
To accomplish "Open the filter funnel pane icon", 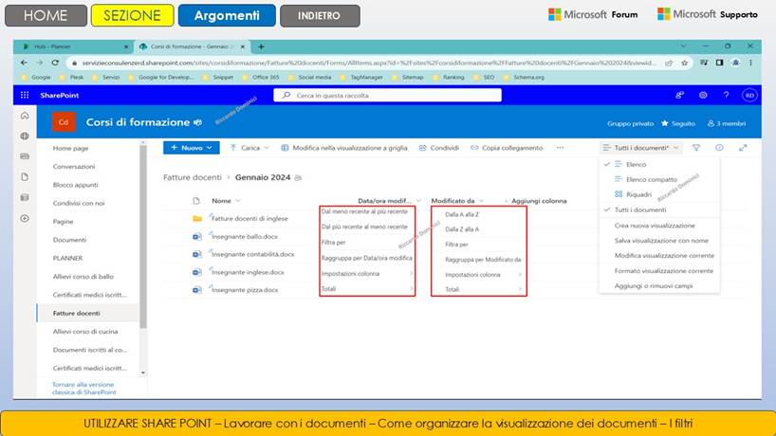I will [x=696, y=148].
